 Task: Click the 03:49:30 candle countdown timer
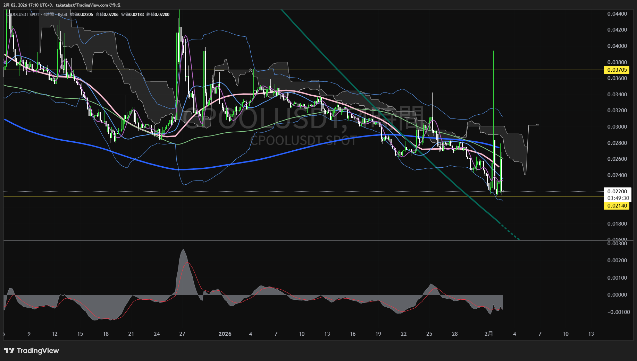click(x=618, y=198)
